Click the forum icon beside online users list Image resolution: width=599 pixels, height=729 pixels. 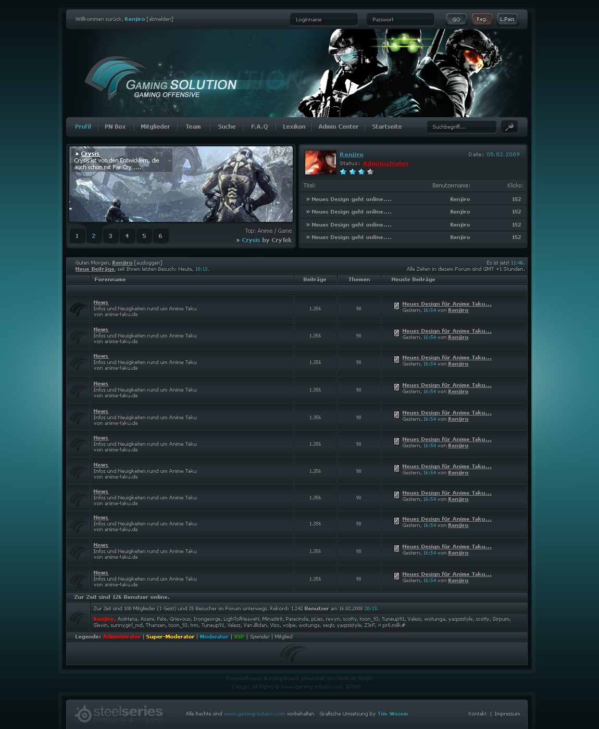[x=79, y=618]
